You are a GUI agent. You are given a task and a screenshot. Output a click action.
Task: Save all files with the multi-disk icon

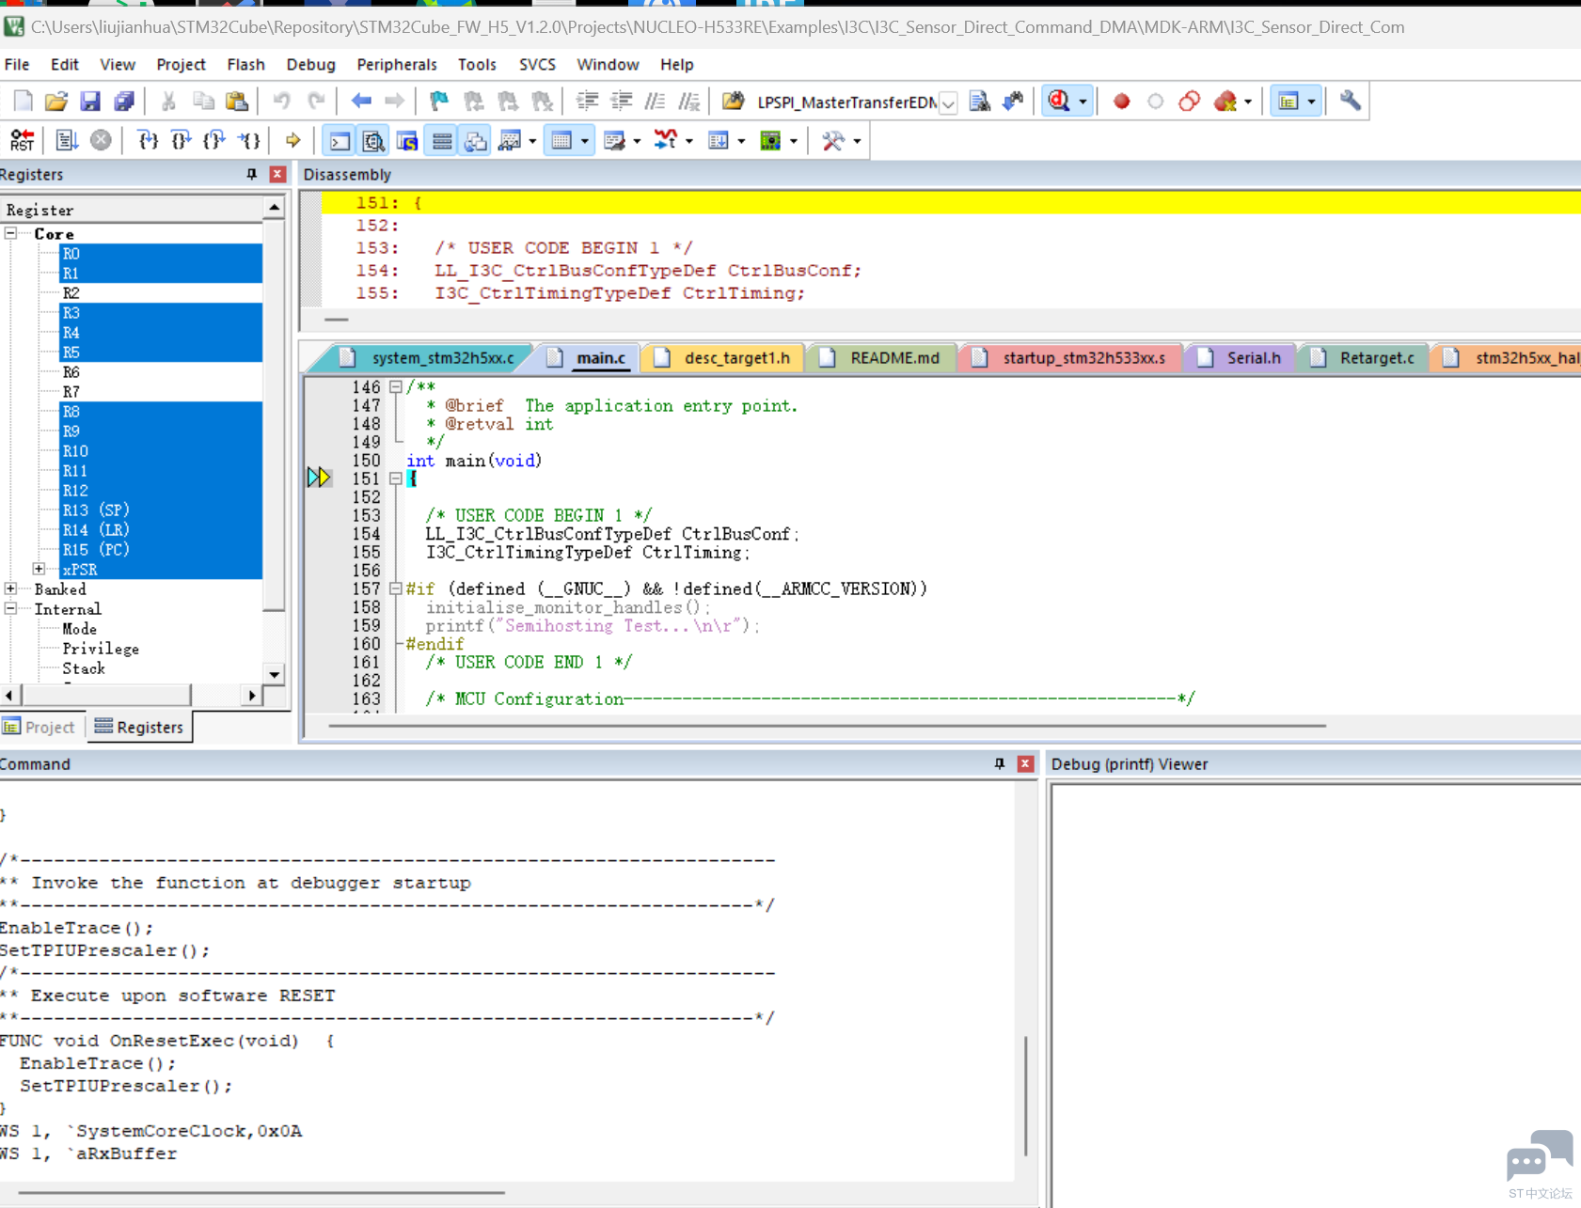point(124,101)
